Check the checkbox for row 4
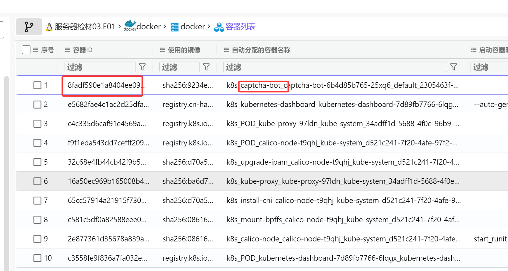 pyautogui.click(x=37, y=143)
